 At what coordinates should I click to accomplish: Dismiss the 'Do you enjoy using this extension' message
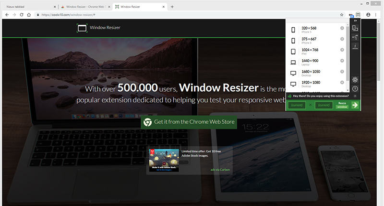point(355,96)
